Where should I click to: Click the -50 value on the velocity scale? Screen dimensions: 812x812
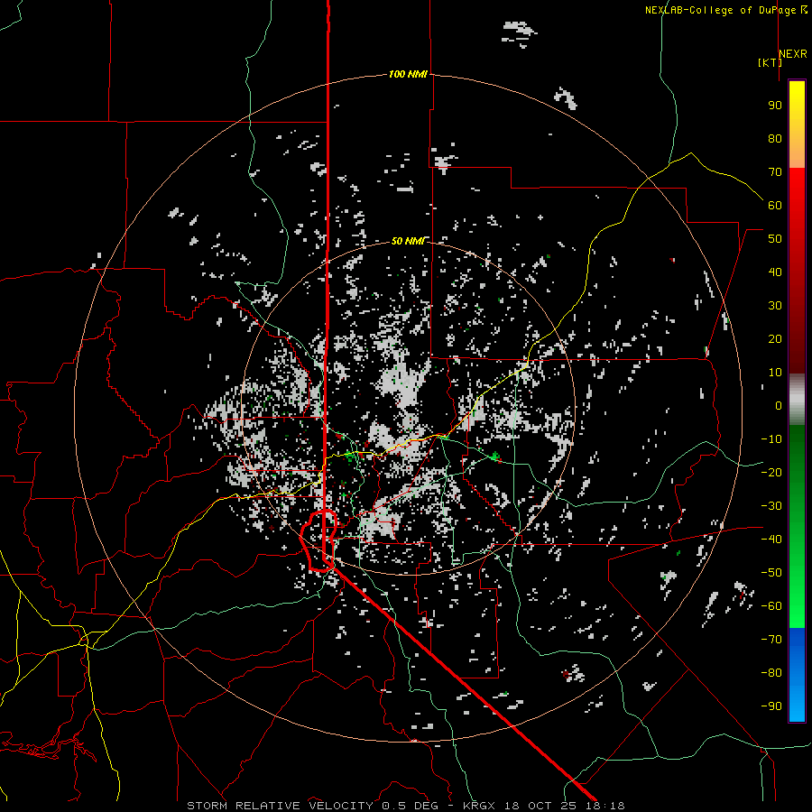(771, 572)
